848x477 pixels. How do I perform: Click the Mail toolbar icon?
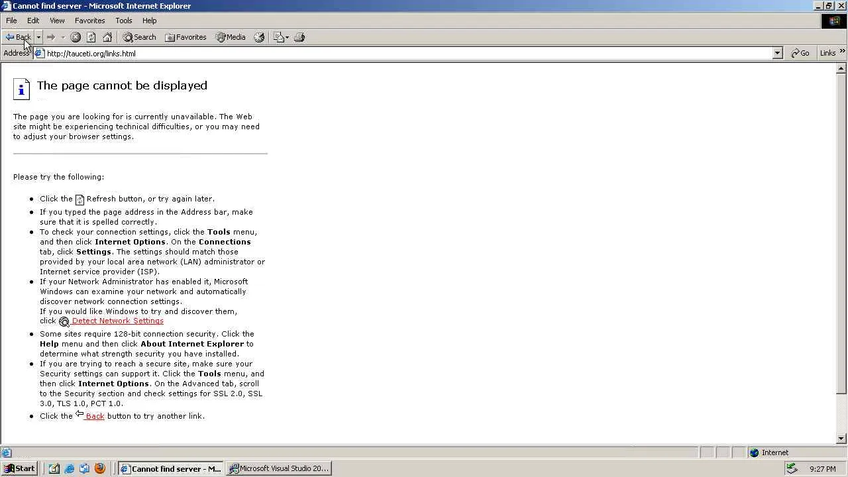pos(281,37)
